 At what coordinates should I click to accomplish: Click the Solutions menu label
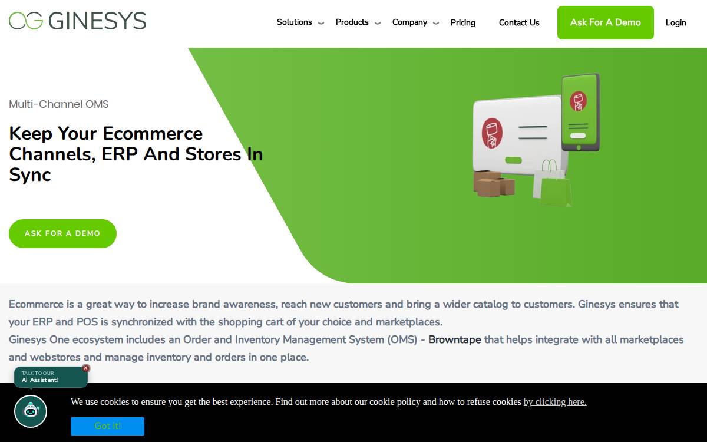pos(295,22)
